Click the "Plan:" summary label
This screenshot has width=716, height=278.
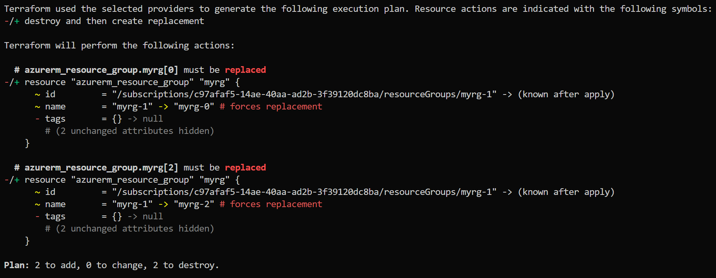point(17,265)
